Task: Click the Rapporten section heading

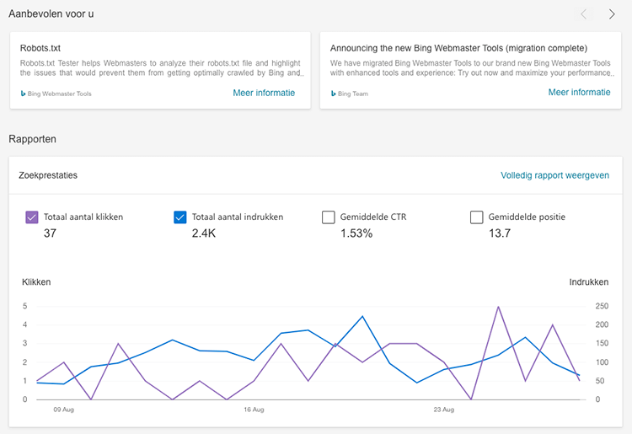Action: pyautogui.click(x=32, y=139)
